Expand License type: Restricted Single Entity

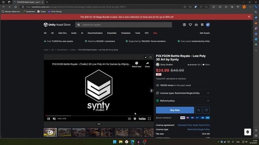point(183,93)
